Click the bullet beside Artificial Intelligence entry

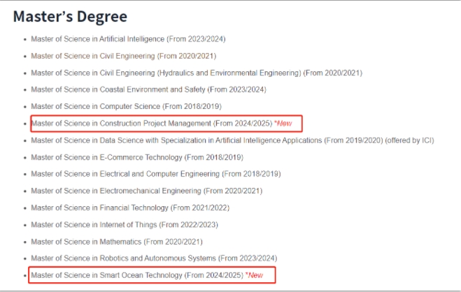(x=25, y=39)
